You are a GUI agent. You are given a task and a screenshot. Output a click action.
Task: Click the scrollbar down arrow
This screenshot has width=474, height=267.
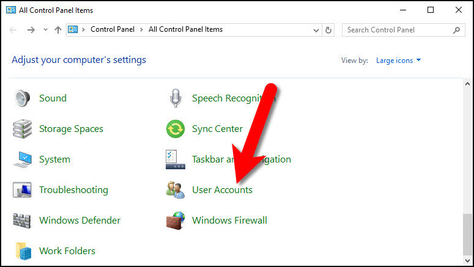[468, 260]
